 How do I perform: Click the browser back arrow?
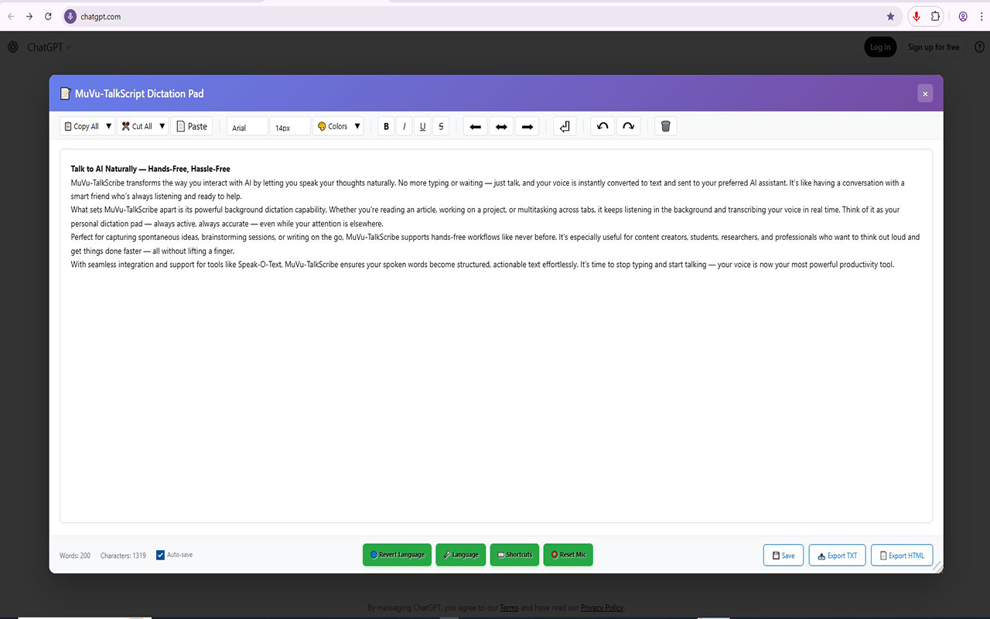click(x=11, y=16)
